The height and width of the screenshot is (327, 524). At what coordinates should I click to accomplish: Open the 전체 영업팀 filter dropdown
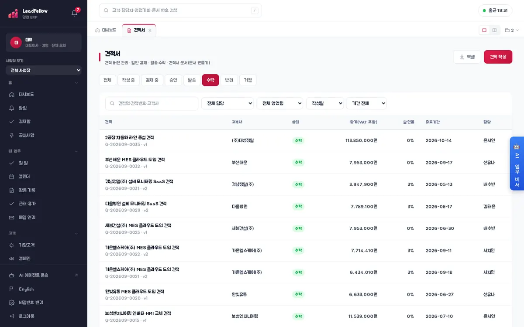coord(280,103)
